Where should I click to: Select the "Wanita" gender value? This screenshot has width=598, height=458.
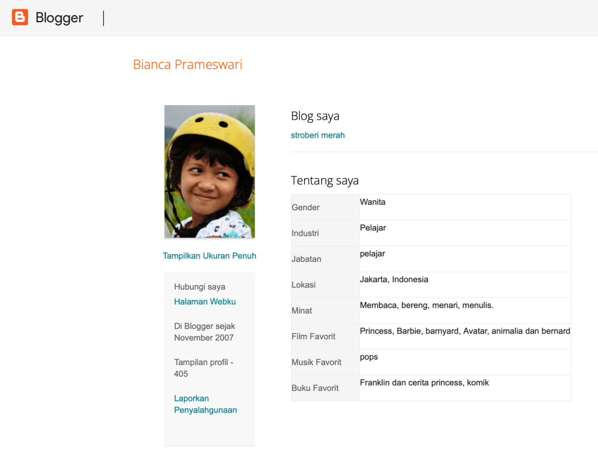click(373, 202)
